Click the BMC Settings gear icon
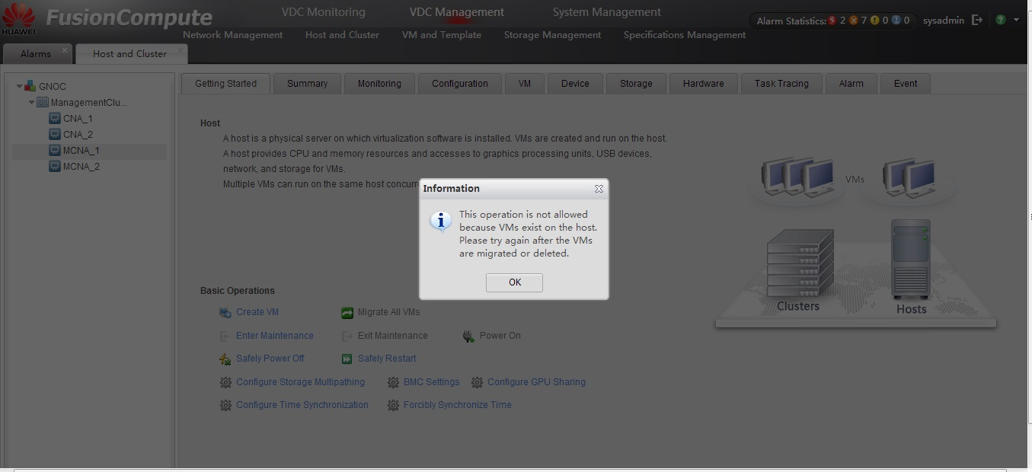The image size is (1032, 472). pyautogui.click(x=393, y=383)
